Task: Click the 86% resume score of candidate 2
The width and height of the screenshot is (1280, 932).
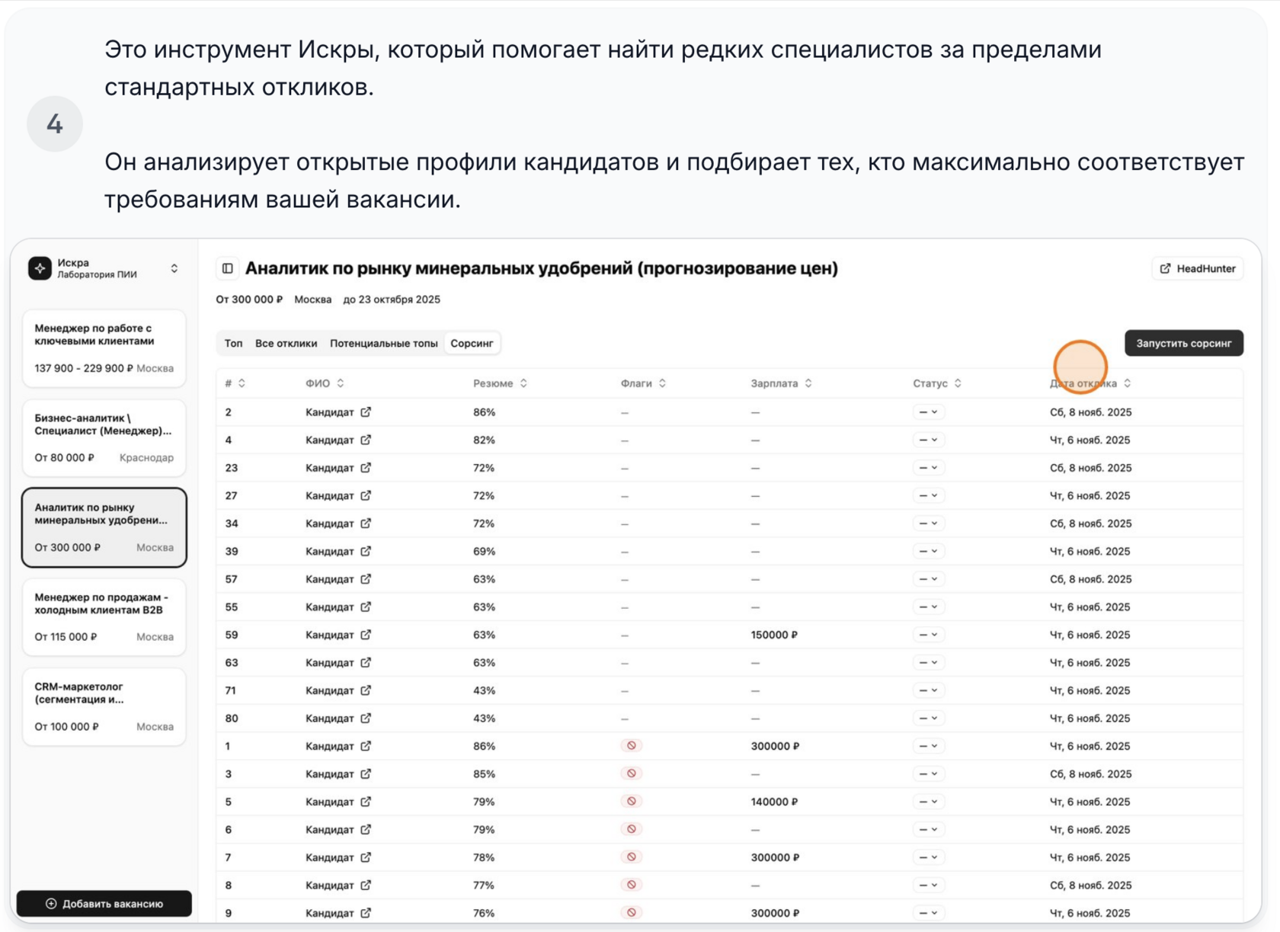Action: point(484,412)
